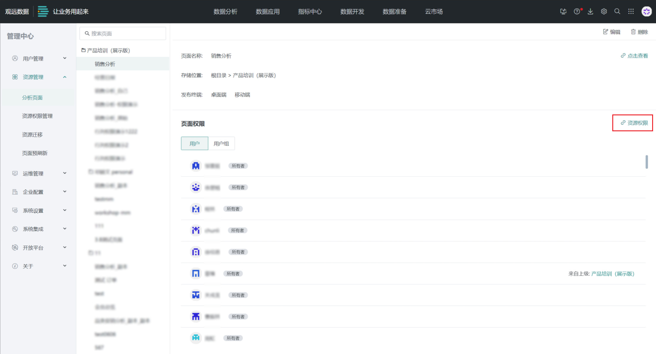Open the apps grid icon
Image resolution: width=656 pixels, height=354 pixels.
(x=631, y=12)
